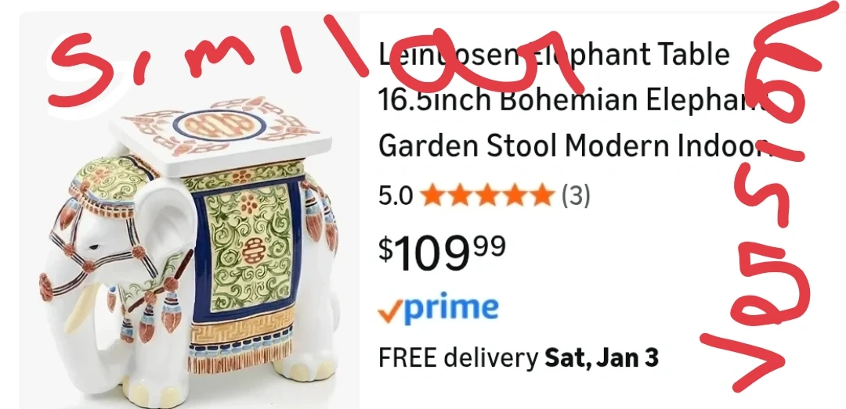The image size is (846, 409).
Task: Click the $109 price amount
Action: [x=424, y=253]
